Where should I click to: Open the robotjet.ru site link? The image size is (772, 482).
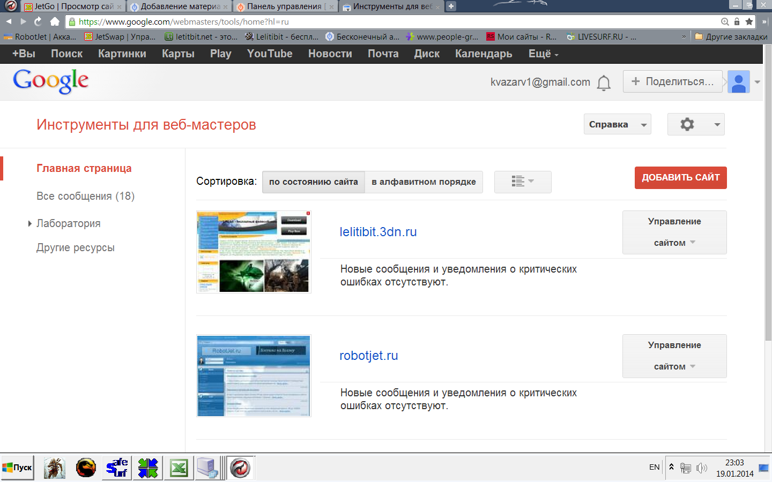click(x=369, y=356)
